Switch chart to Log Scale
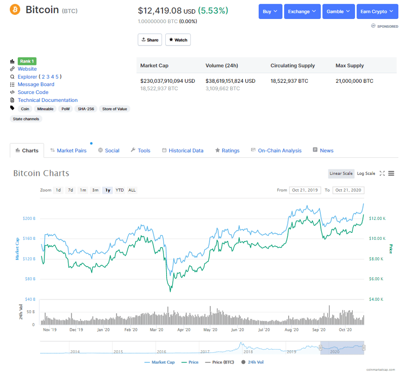Image resolution: width=404 pixels, height=375 pixels. pos(366,173)
